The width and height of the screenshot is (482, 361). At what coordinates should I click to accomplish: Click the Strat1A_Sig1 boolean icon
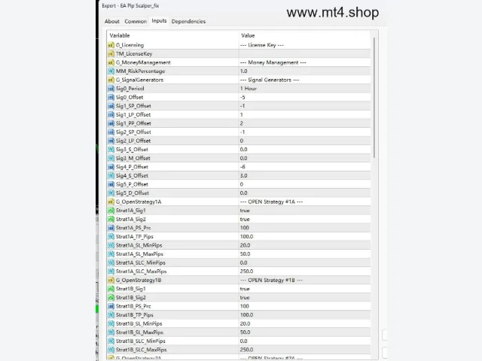[x=111, y=211]
